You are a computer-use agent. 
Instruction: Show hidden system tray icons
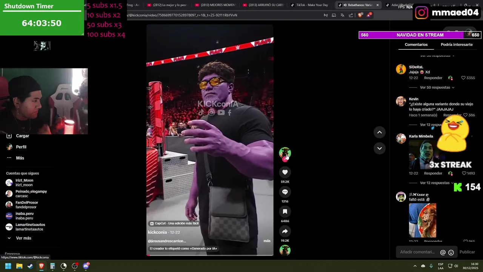(415, 266)
